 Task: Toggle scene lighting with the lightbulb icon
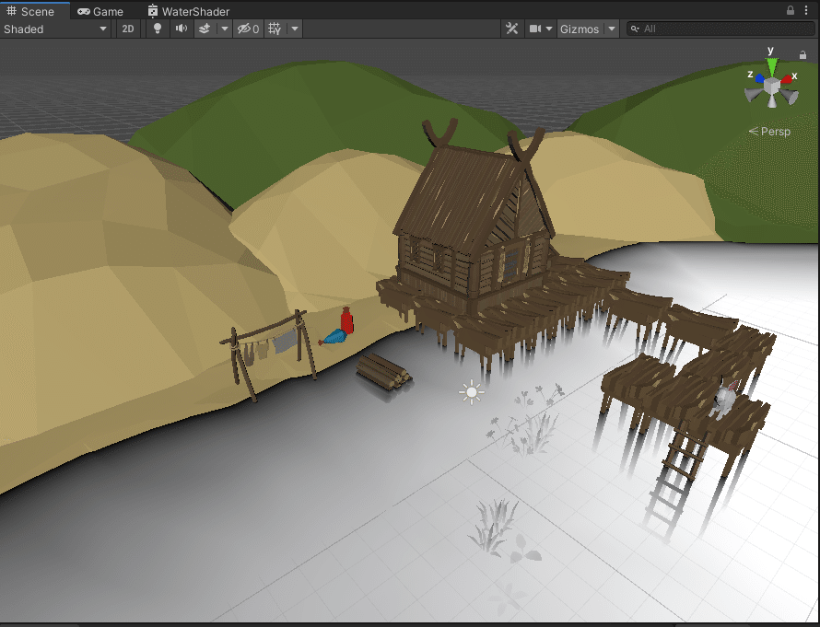coord(157,29)
